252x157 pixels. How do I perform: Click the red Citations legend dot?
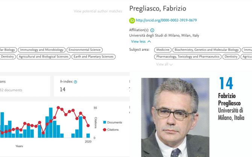click(x=105, y=130)
